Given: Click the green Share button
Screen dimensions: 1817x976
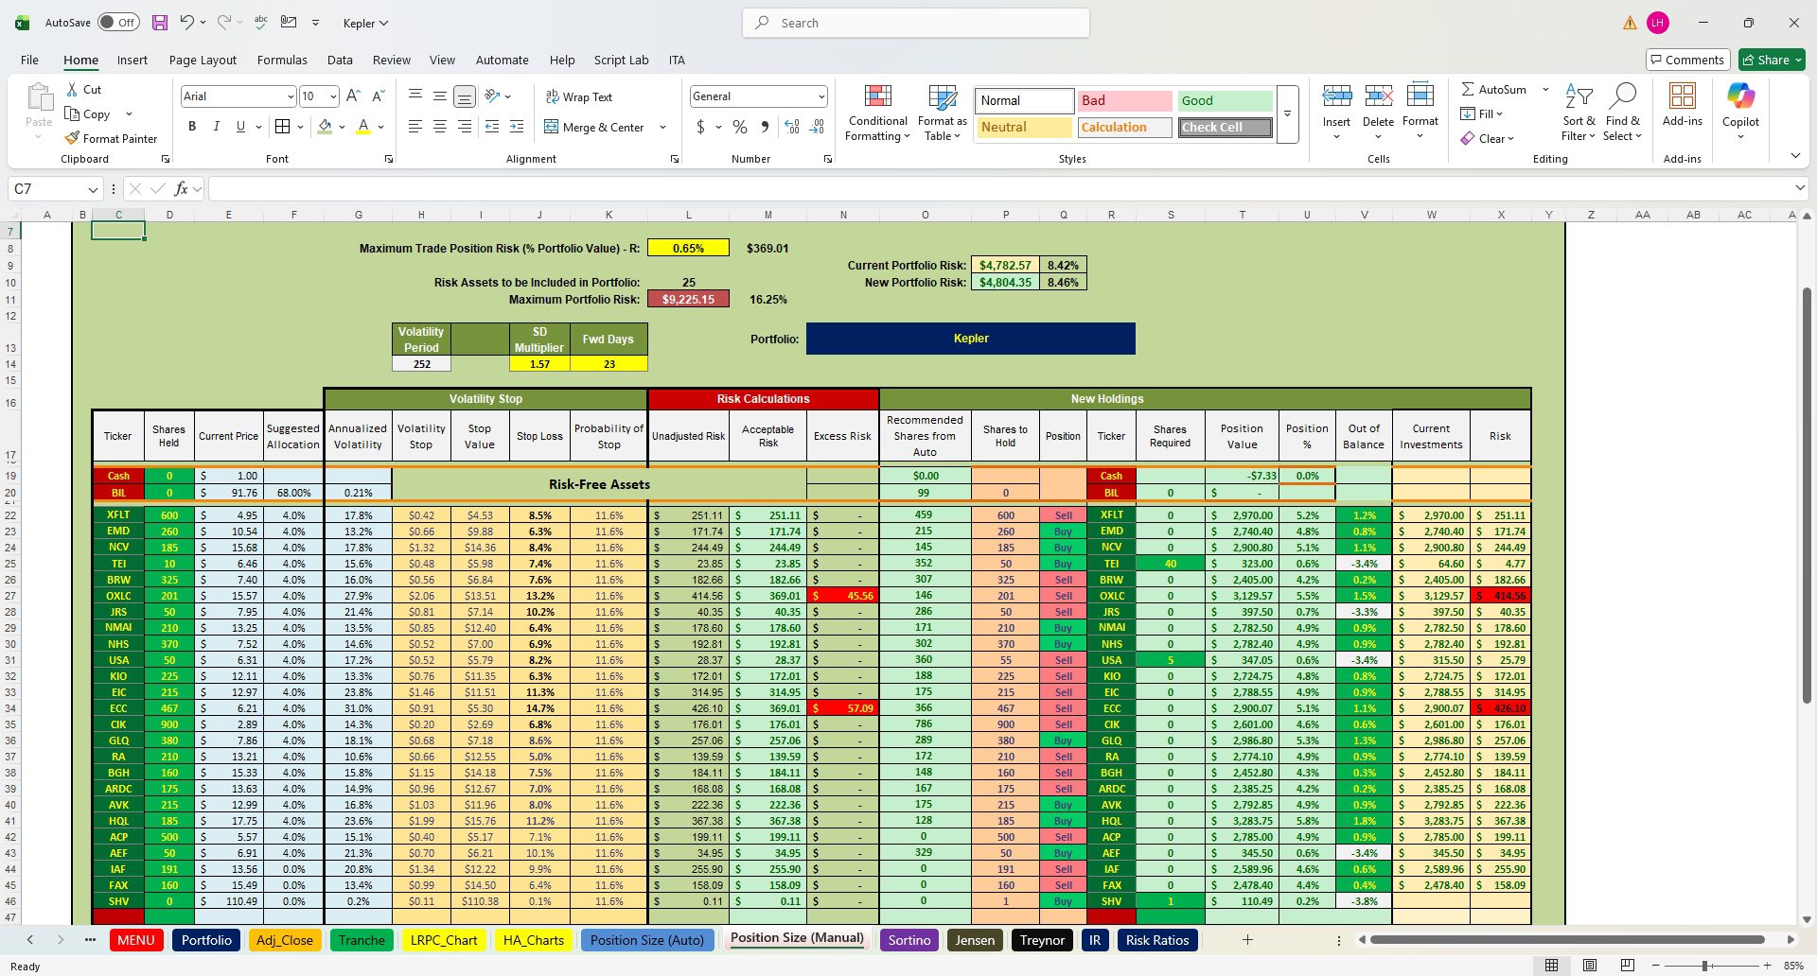Looking at the screenshot, I should point(1772,60).
